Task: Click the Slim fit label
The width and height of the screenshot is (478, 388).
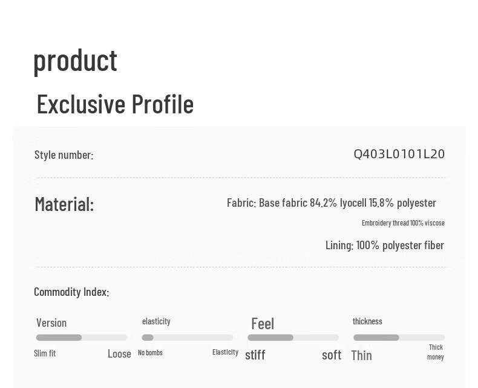Action: (x=45, y=353)
